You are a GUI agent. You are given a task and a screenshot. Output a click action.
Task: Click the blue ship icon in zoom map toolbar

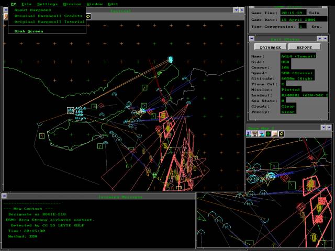[248, 134]
